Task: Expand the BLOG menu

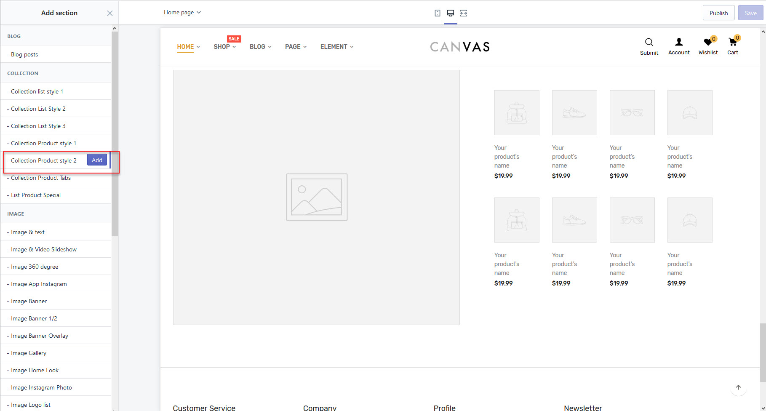Action: (260, 47)
